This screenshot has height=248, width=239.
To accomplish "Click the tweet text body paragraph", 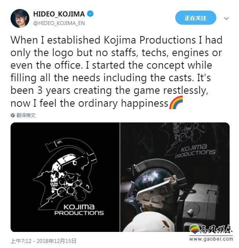I will [x=116, y=71].
